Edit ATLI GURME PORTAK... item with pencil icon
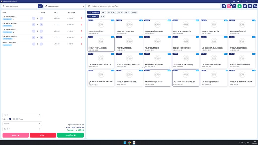Screen dimensions: 258x145 tap(14, 19)
